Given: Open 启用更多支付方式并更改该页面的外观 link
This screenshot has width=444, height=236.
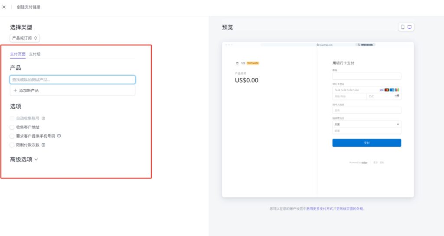Looking at the screenshot, I should (335, 209).
